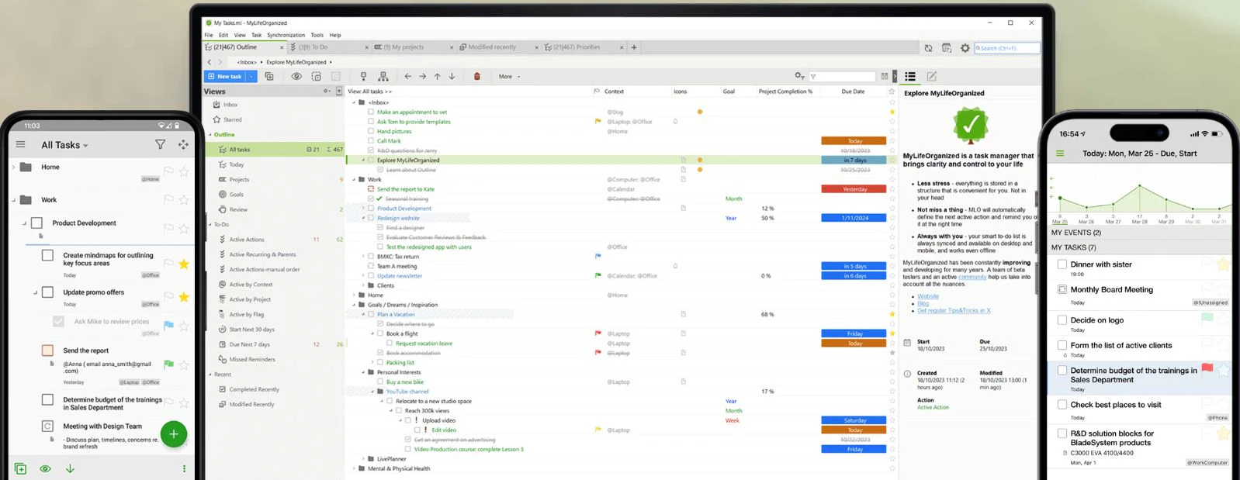1240x480 pixels.
Task: Collapse the To-Do group in Views
Action: (210, 225)
